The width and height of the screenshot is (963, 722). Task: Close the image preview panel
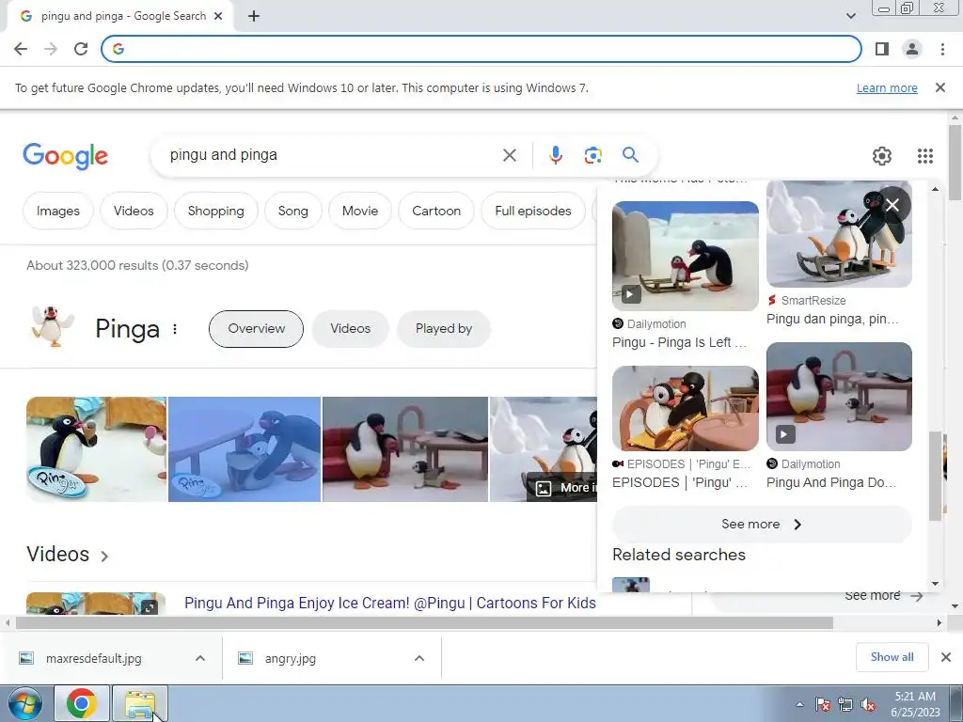(892, 205)
